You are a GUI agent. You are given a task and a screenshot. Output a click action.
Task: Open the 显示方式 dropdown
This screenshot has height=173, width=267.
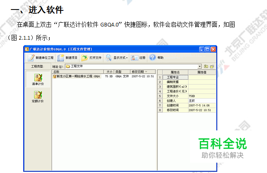(117, 58)
